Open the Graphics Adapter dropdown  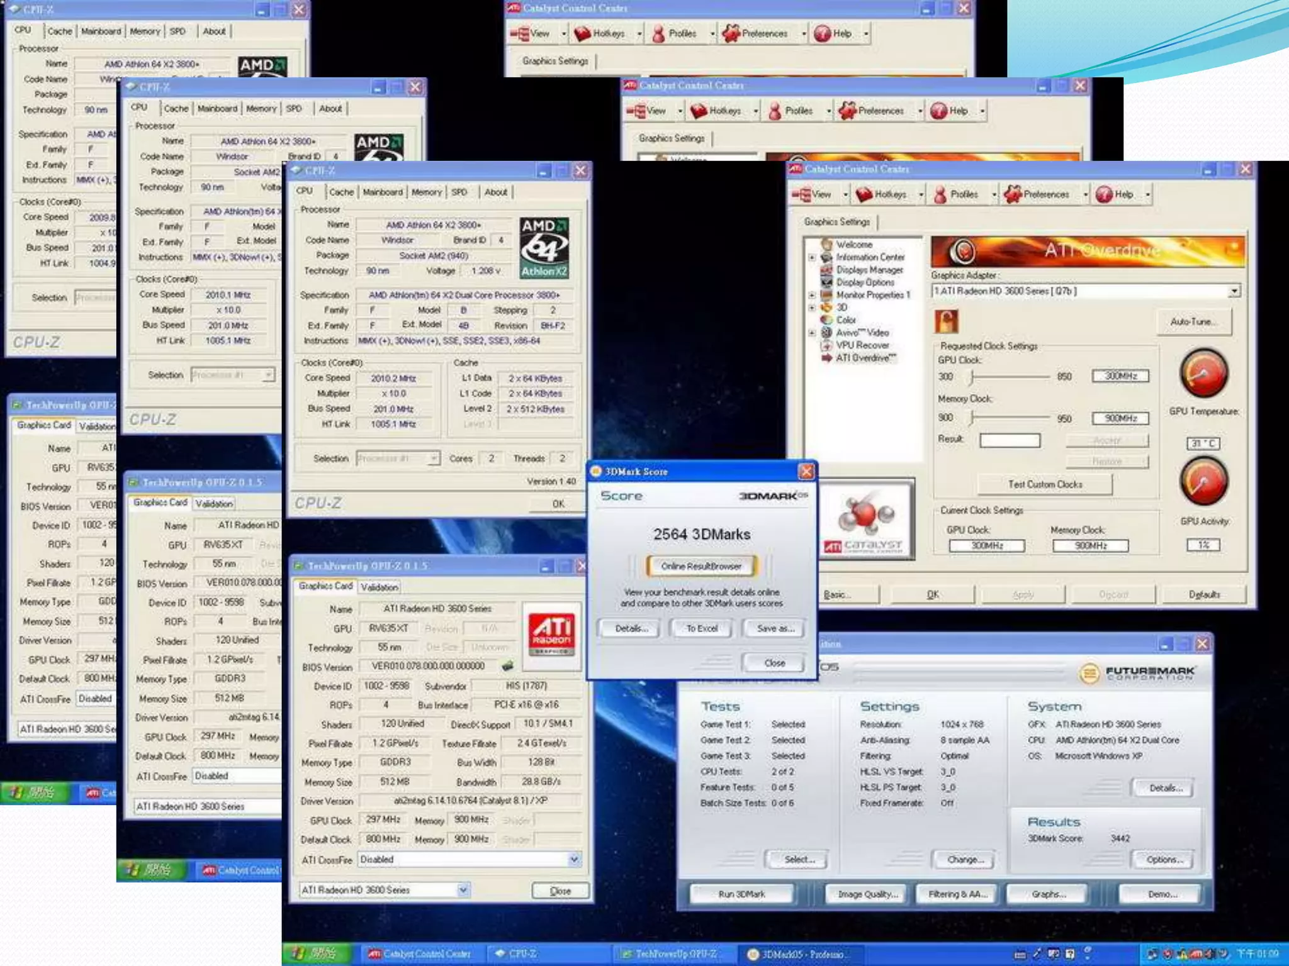1234,291
